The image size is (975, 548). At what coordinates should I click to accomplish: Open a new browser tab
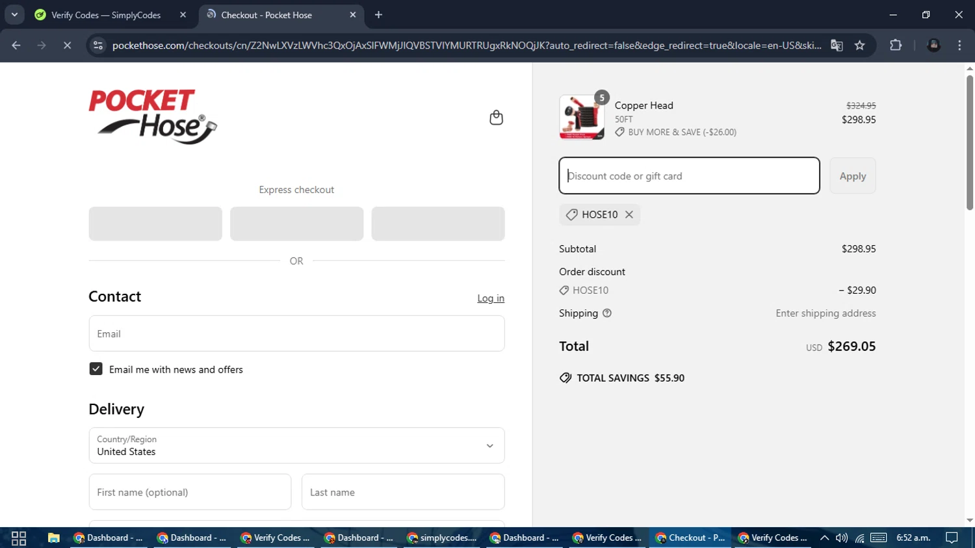(x=378, y=15)
